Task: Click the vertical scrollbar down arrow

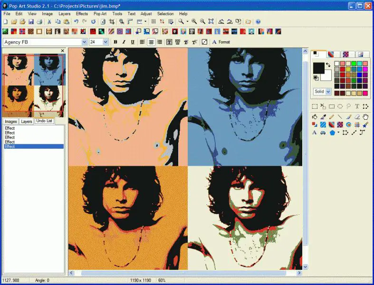Action: click(305, 266)
